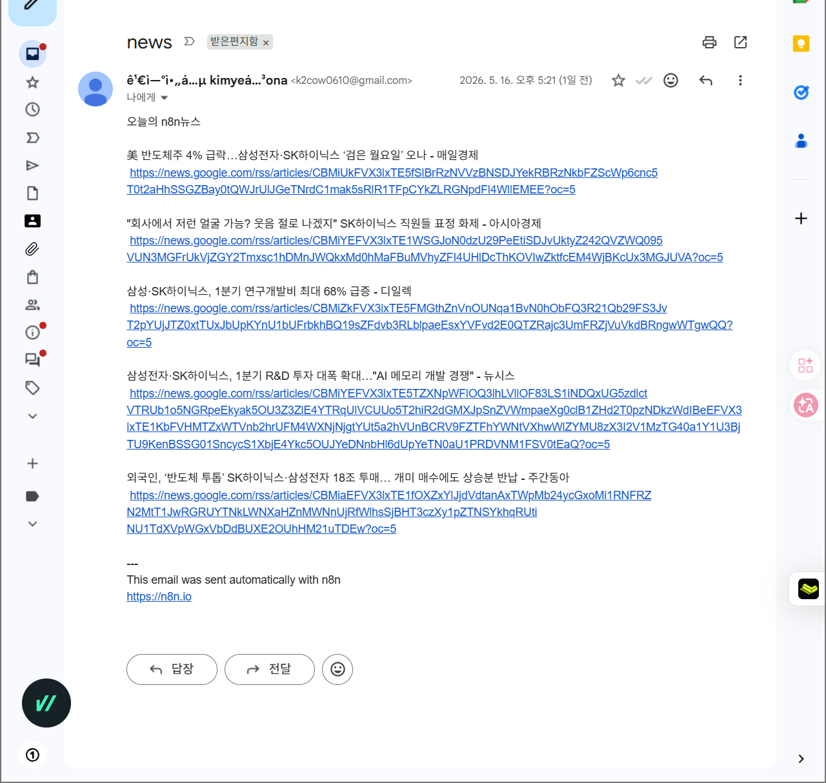The width and height of the screenshot is (826, 783).
Task: Open the 뉴시스 article link
Action: click(x=434, y=419)
